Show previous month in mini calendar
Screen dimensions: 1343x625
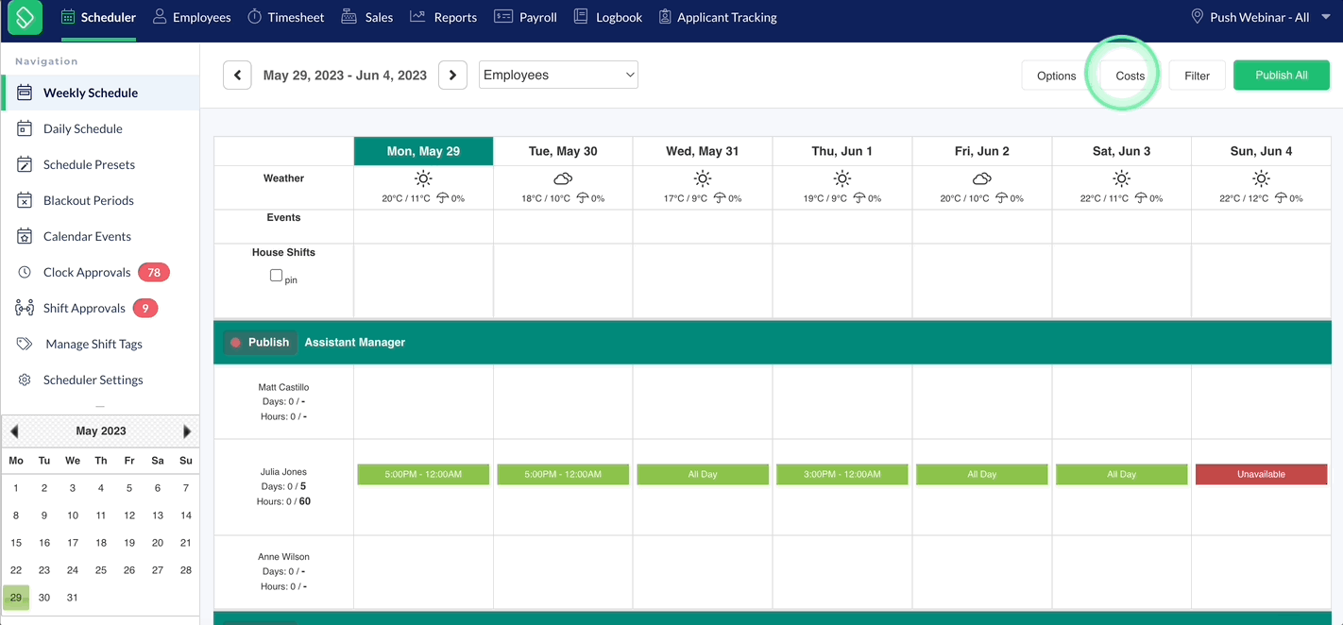coord(14,431)
